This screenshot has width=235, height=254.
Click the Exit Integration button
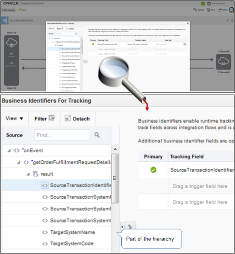9,10
